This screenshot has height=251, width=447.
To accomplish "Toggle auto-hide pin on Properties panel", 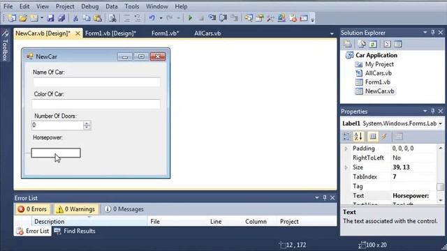I will click(433, 112).
